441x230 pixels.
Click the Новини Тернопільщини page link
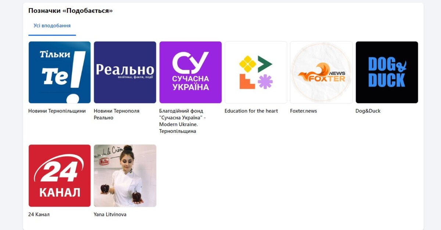[57, 111]
